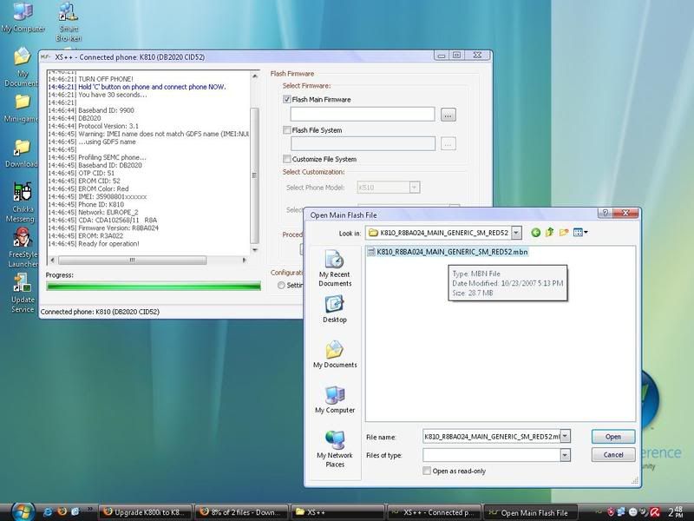Open My Network Places in the dialog

point(335,449)
